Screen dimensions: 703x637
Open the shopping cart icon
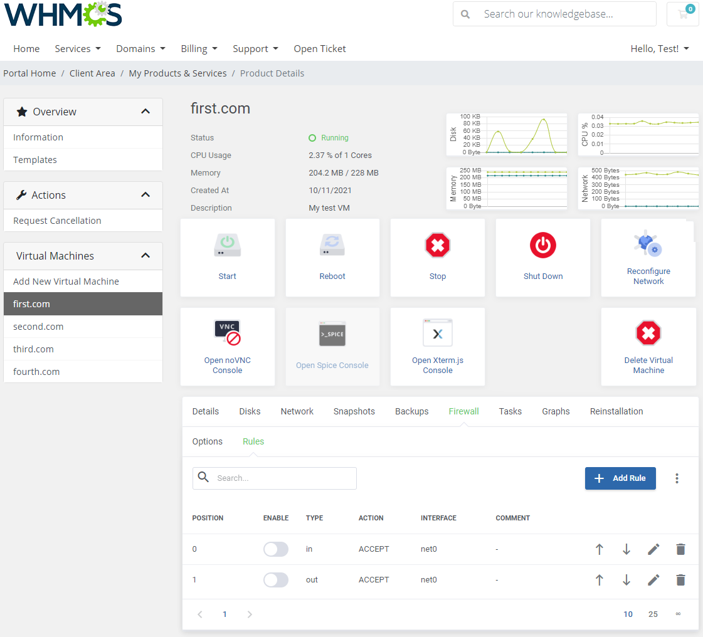click(684, 14)
